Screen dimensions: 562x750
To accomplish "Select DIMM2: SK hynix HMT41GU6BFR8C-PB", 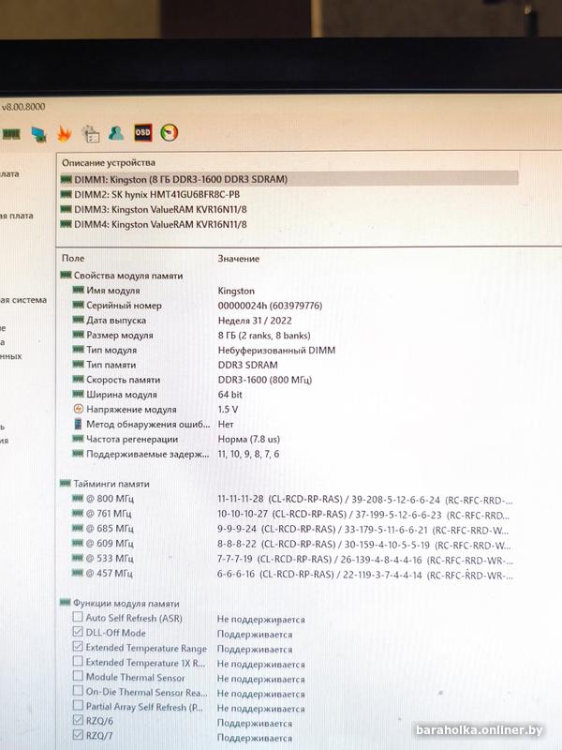I will pyautogui.click(x=150, y=195).
